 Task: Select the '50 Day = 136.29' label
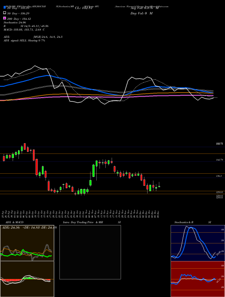18,13
